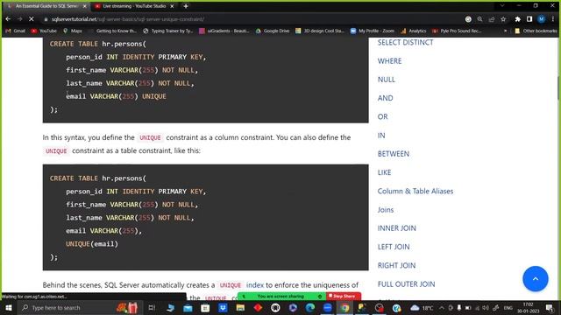
Task: Open uiGradients bookmark
Action: tap(224, 31)
